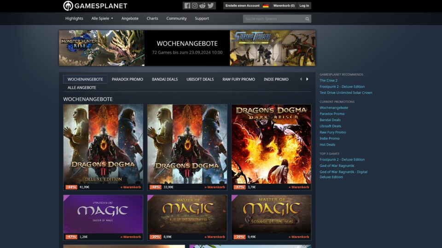Open the Gamesplanet Reddit icon
Screen dimensions: 442x248
[203, 6]
